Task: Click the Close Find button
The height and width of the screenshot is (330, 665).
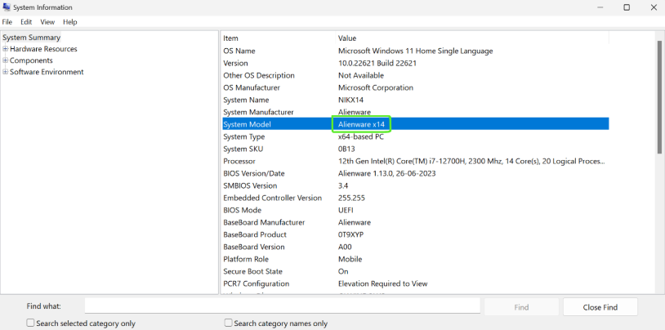Action: click(600, 307)
